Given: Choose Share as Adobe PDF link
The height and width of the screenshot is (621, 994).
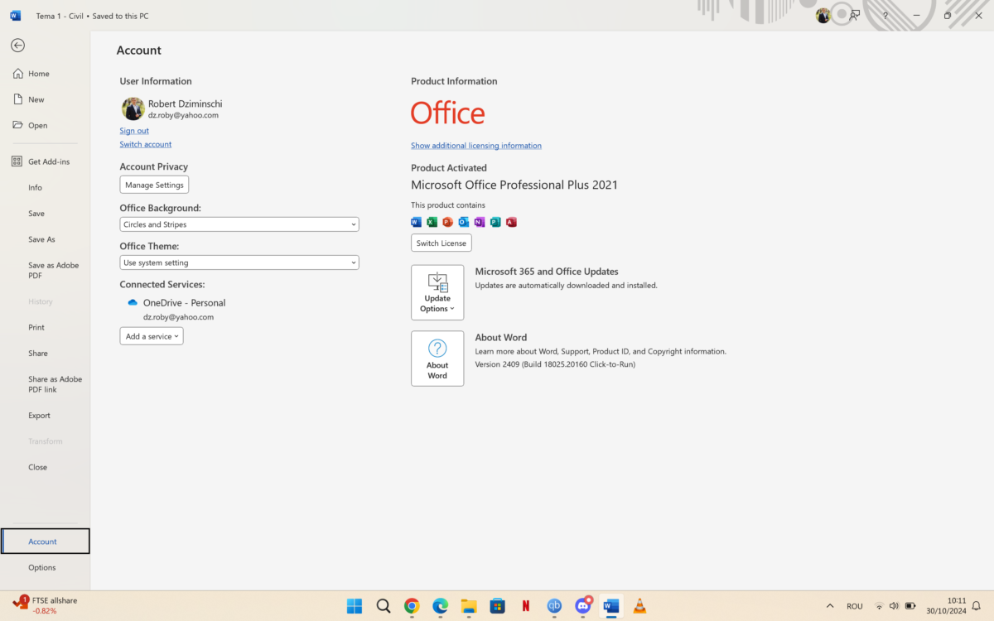Looking at the screenshot, I should (45, 384).
